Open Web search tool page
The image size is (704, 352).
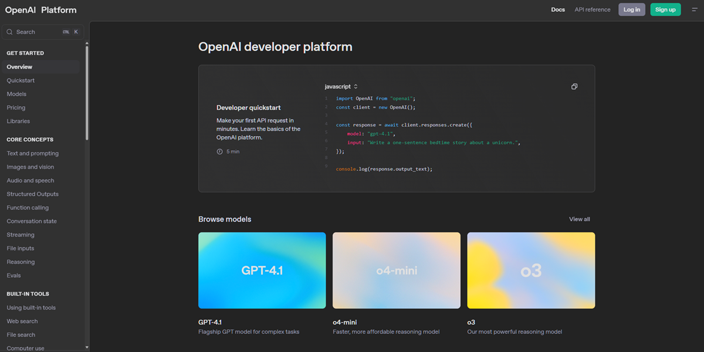[22, 321]
